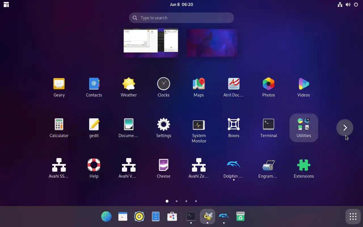
Task: Open the Clocks app
Action: coord(164,87)
